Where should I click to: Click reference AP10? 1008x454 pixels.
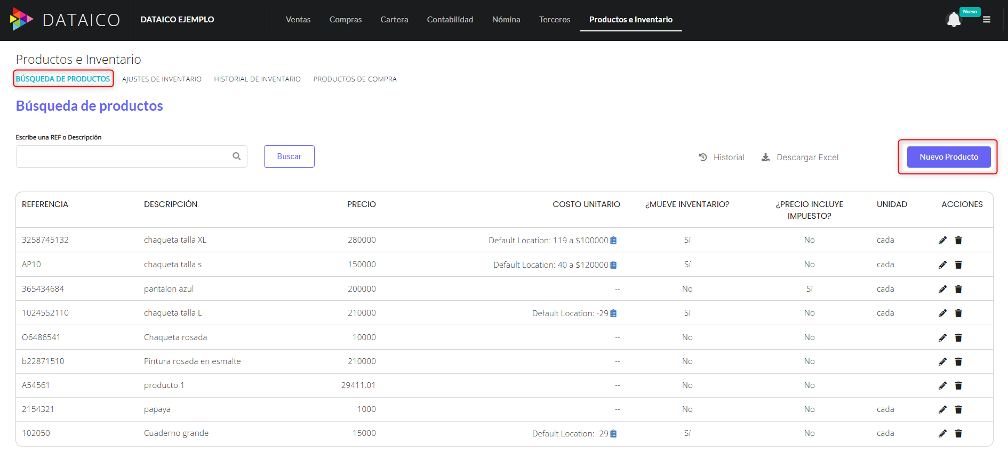click(31, 265)
